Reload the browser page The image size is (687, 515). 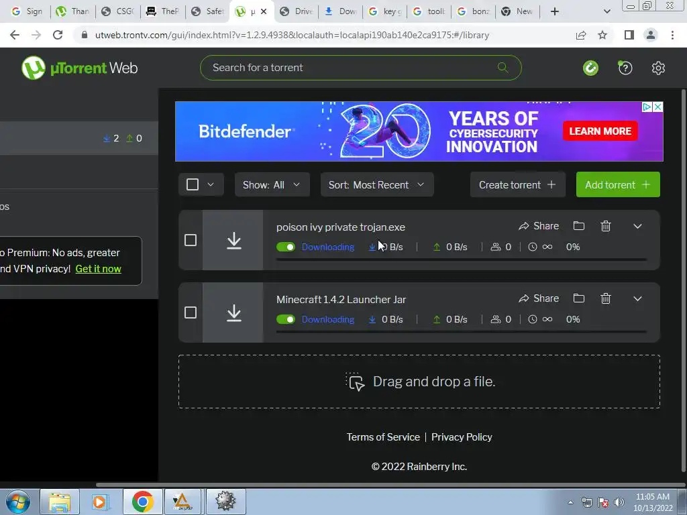pos(58,35)
